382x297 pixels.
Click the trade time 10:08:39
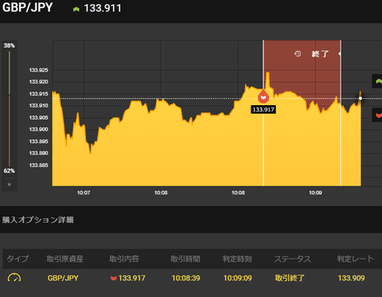[185, 278]
